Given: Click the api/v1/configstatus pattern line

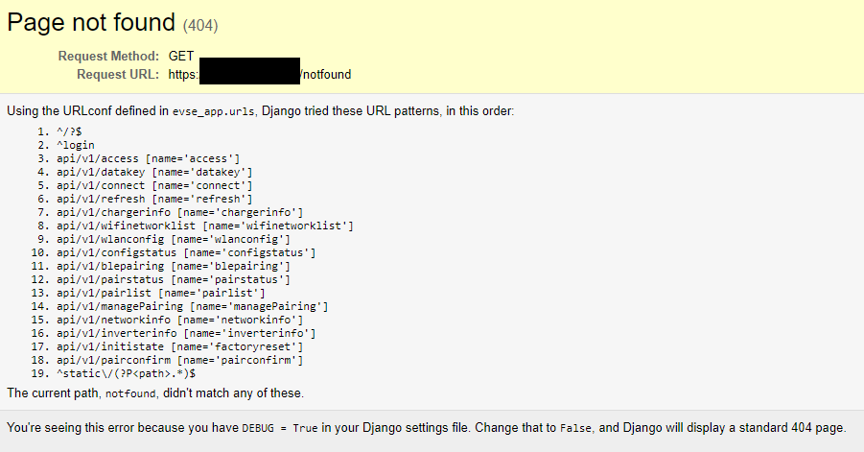Looking at the screenshot, I should [185, 252].
